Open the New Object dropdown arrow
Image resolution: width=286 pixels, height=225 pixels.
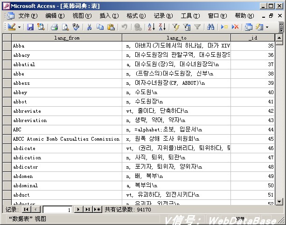(x=267, y=27)
